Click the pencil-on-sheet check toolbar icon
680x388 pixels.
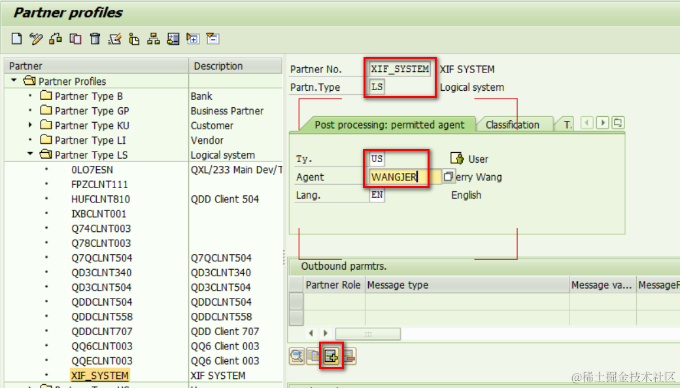pos(114,39)
